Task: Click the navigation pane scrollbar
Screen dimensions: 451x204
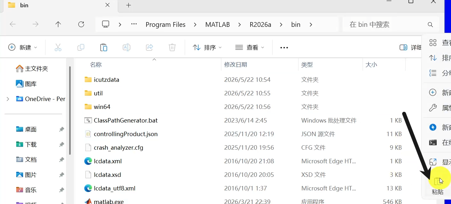Action: pos(70,111)
